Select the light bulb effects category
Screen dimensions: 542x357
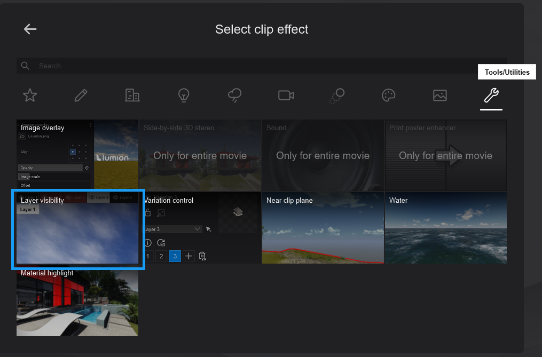click(184, 96)
